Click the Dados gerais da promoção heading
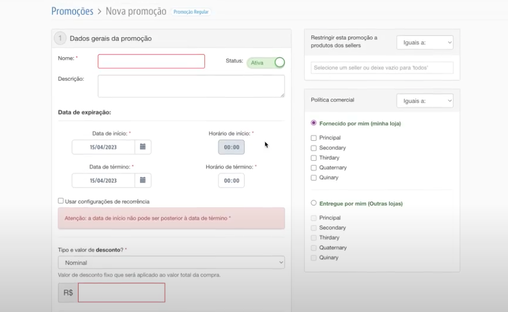 pyautogui.click(x=111, y=38)
